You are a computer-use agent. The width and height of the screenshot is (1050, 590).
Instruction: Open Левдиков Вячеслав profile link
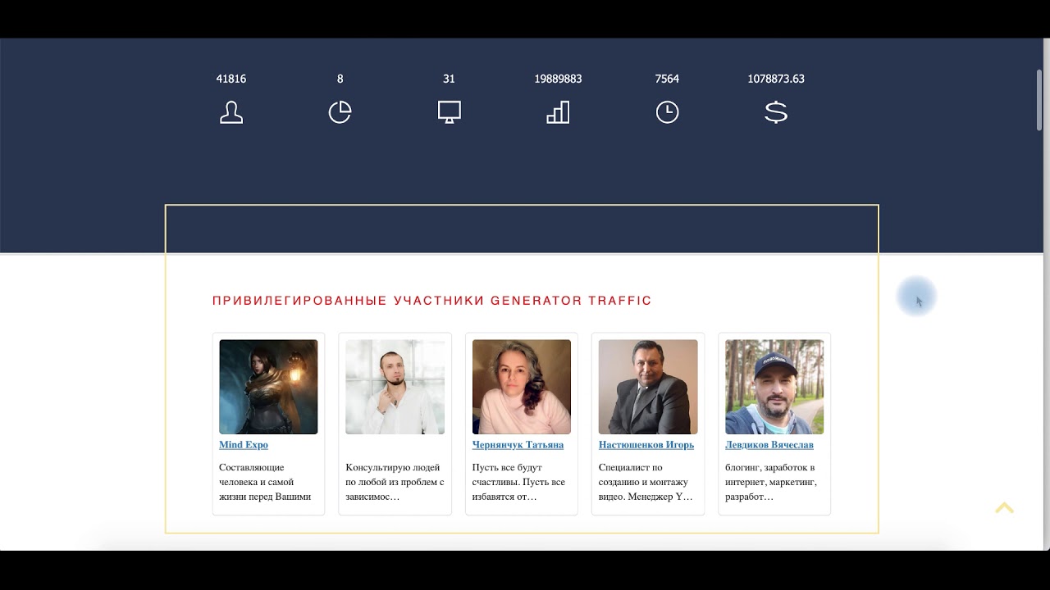tap(769, 445)
